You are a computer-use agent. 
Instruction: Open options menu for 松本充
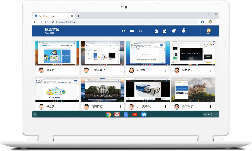tap(75, 70)
